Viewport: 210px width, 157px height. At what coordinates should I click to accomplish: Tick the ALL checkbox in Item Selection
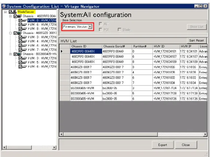pos(100,24)
